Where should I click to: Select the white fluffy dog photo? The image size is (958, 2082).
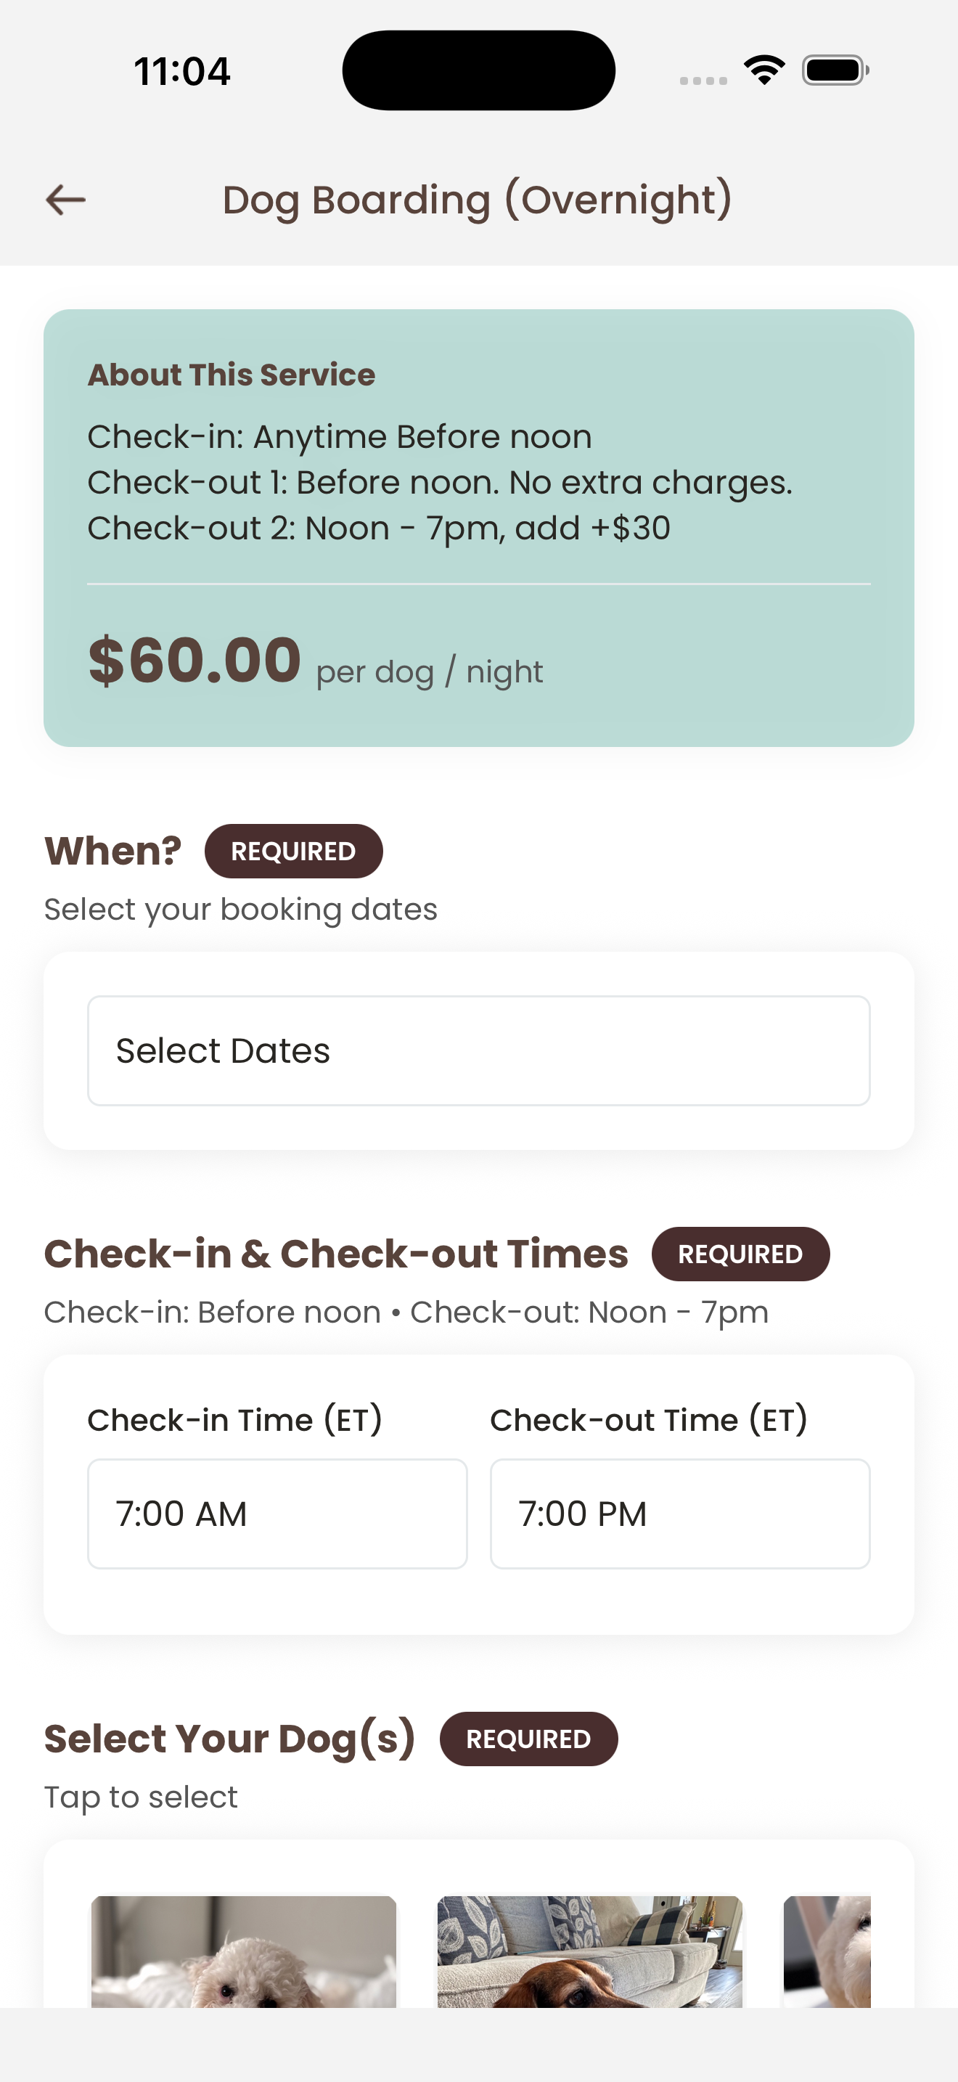point(244,1951)
